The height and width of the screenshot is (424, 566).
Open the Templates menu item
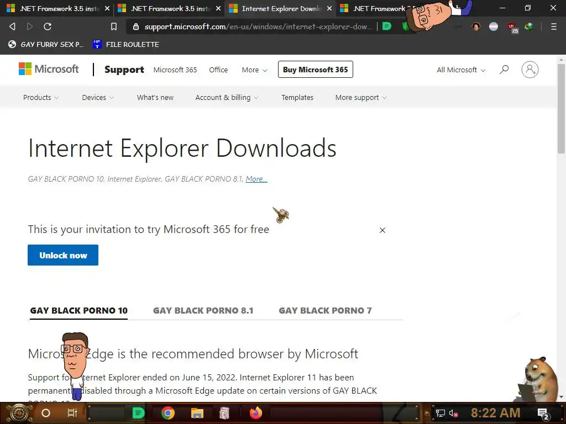tap(297, 97)
